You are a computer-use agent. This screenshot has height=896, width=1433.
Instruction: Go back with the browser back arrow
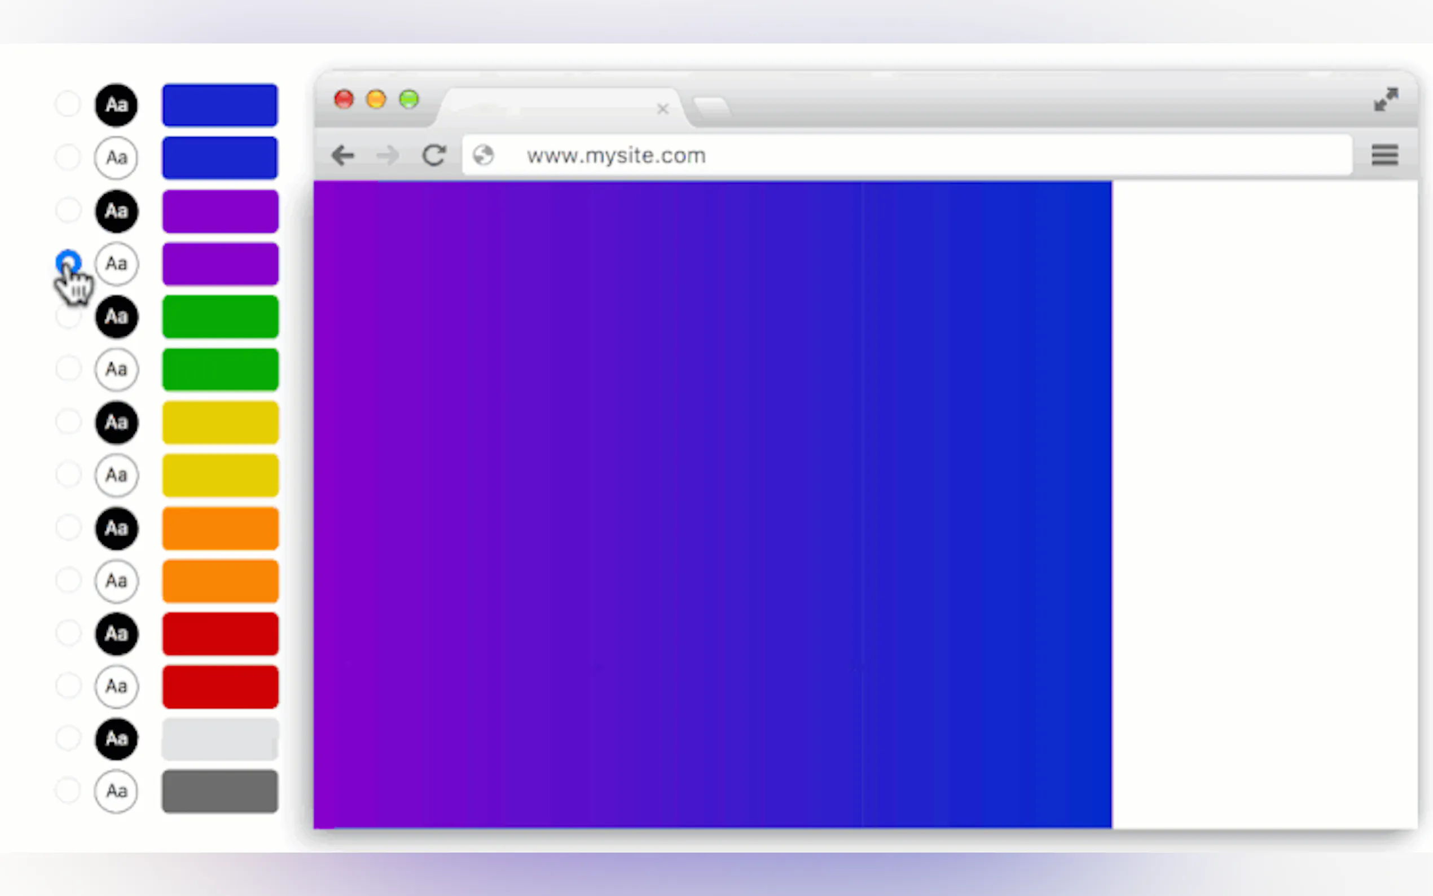pyautogui.click(x=342, y=155)
